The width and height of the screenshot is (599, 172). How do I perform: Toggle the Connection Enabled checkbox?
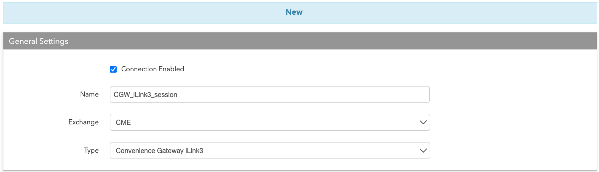113,69
